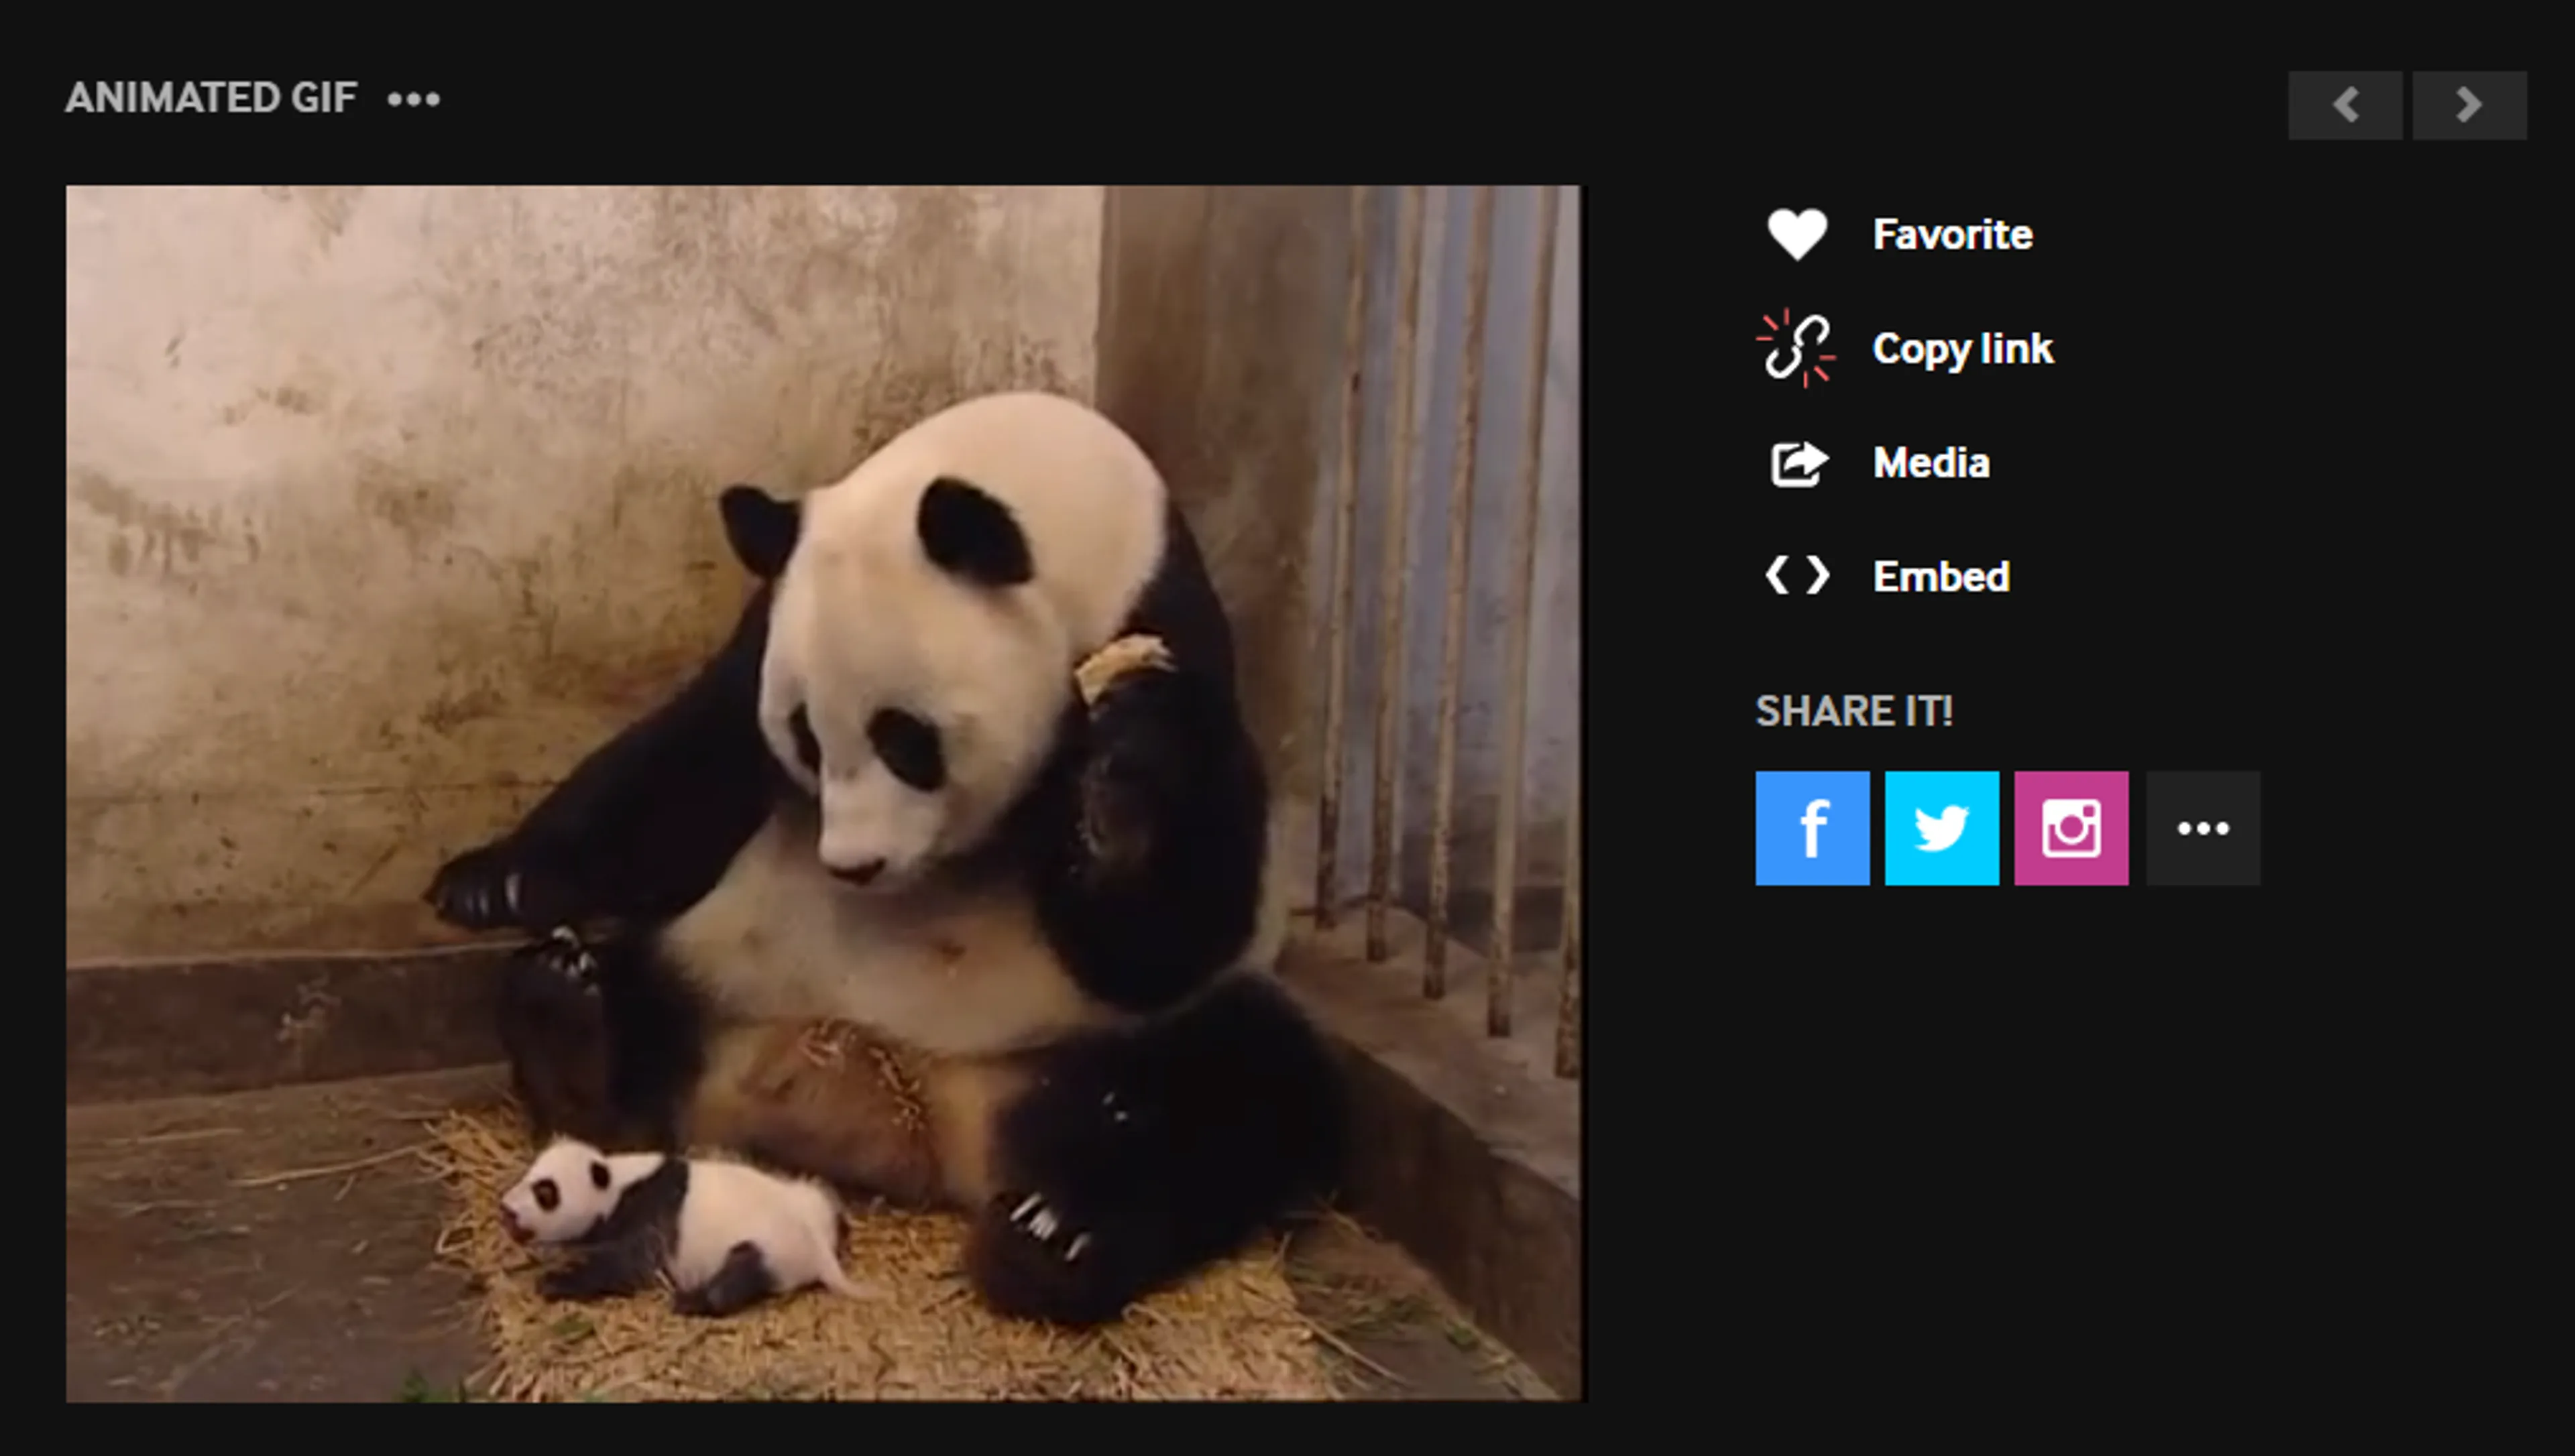Click the Copy link text
This screenshot has height=1456, width=2575.
pyautogui.click(x=1962, y=348)
